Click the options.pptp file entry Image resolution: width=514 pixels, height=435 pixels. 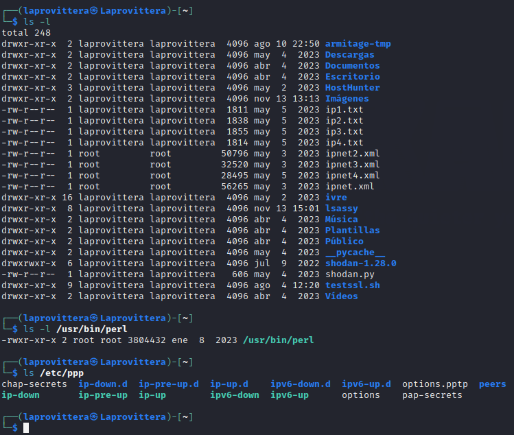(x=432, y=384)
